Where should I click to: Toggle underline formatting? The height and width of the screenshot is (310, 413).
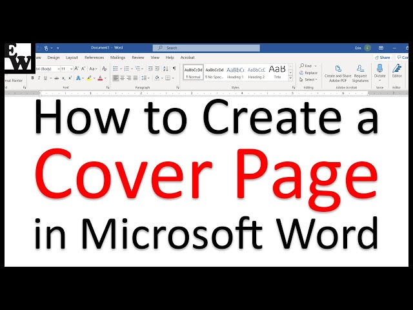click(45, 78)
